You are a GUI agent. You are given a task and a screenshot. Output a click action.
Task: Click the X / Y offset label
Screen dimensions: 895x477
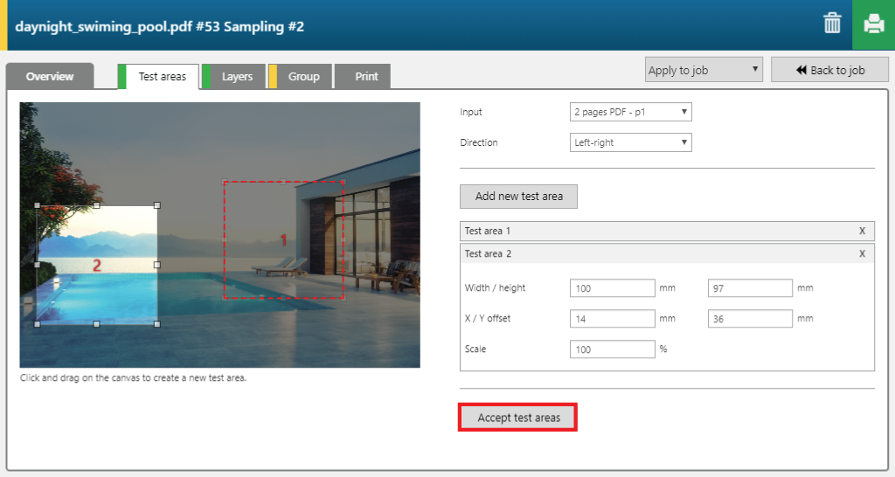click(x=488, y=318)
